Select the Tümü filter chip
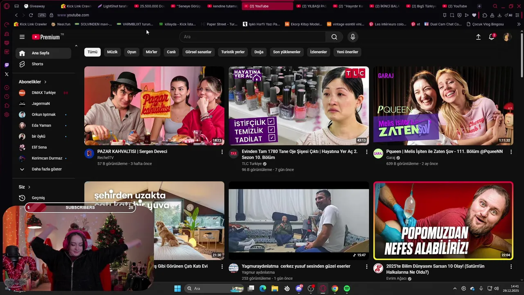 [93, 52]
